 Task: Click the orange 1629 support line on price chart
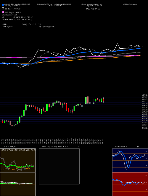74,126
